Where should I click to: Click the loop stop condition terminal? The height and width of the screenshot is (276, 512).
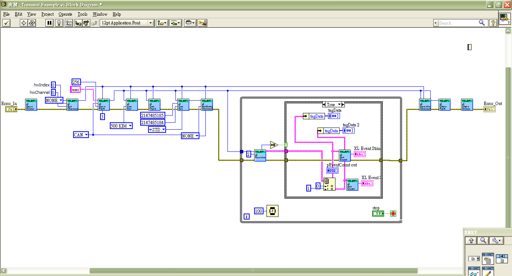tap(393, 214)
